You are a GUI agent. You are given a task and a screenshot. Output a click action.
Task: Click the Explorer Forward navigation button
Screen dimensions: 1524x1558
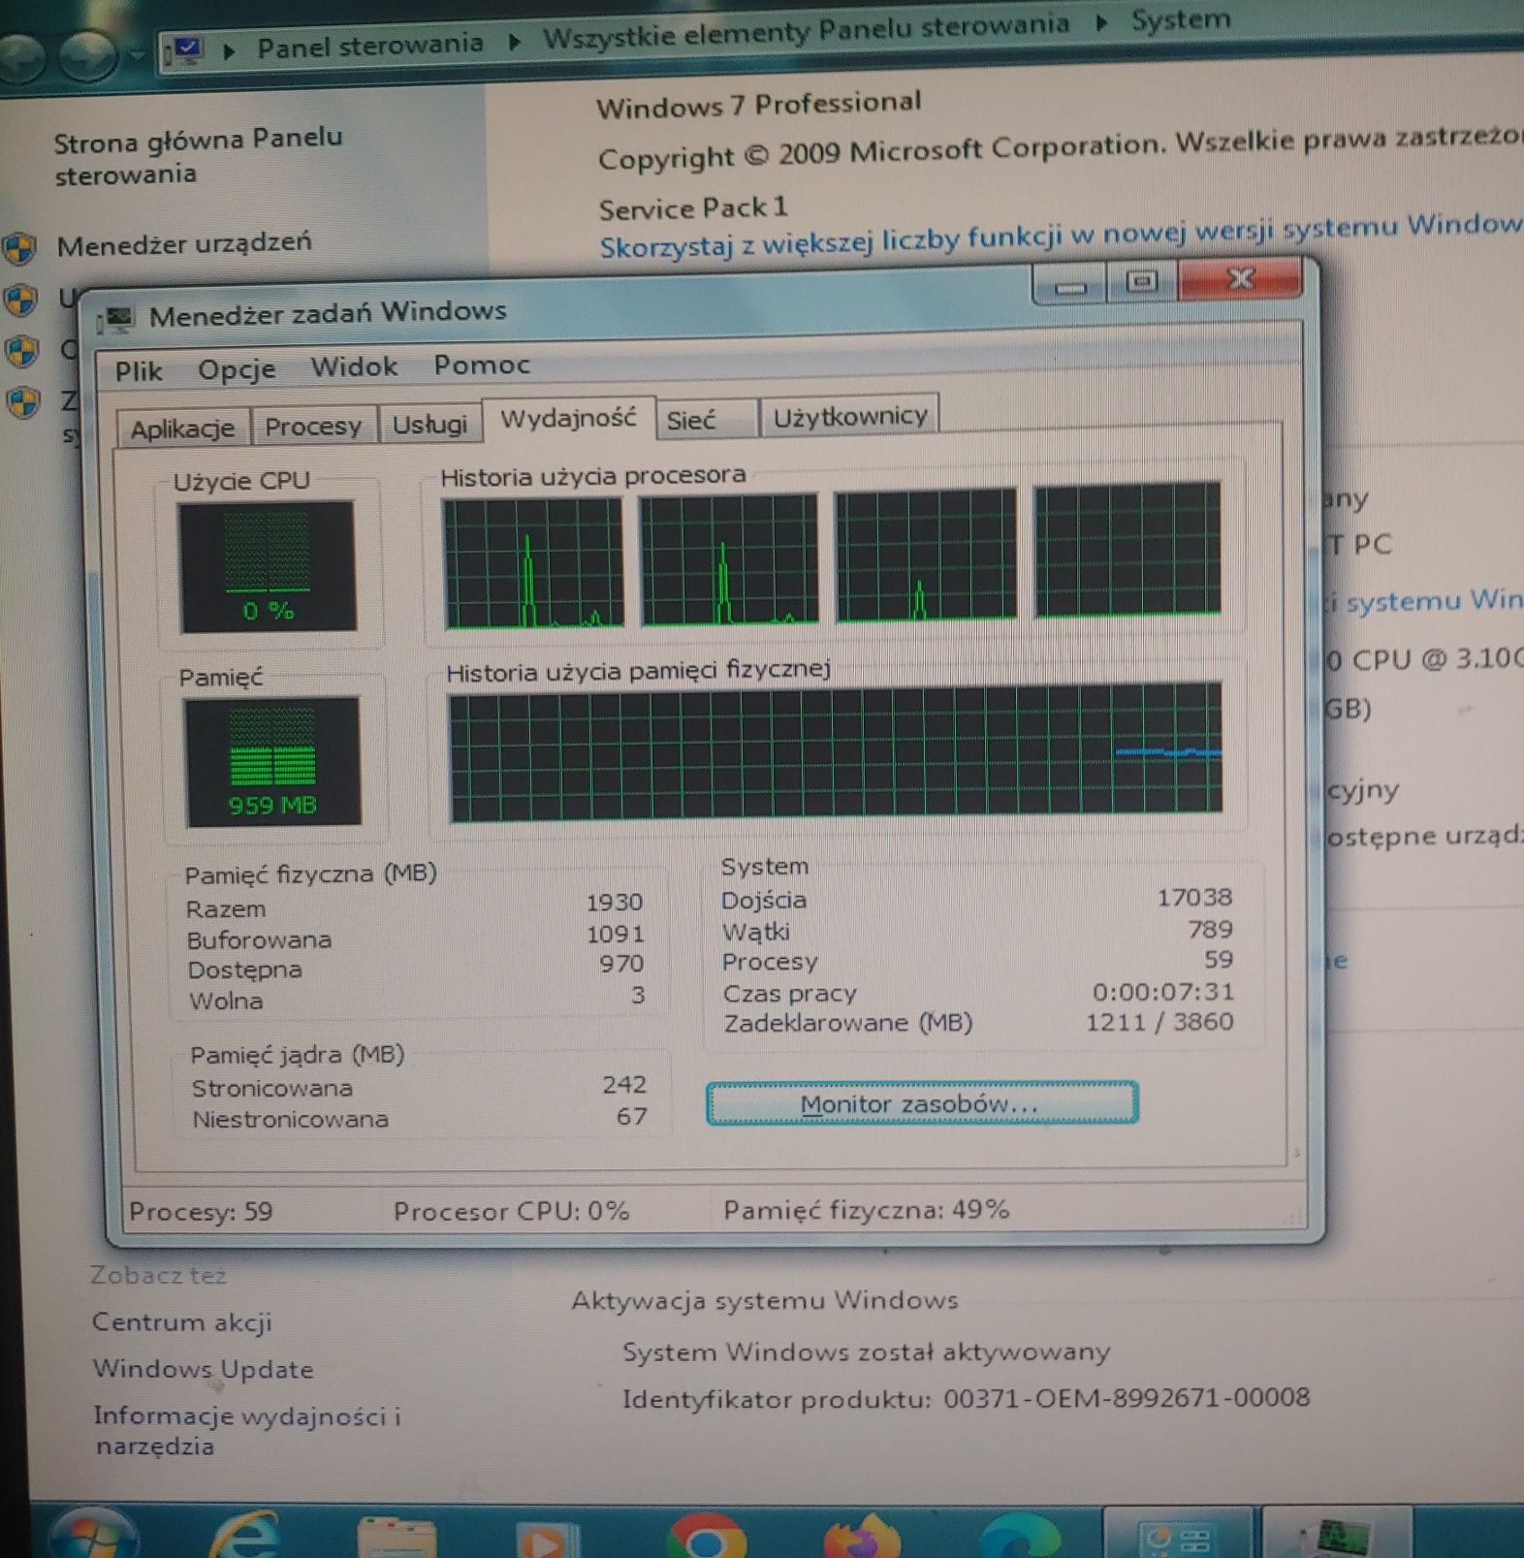click(90, 56)
